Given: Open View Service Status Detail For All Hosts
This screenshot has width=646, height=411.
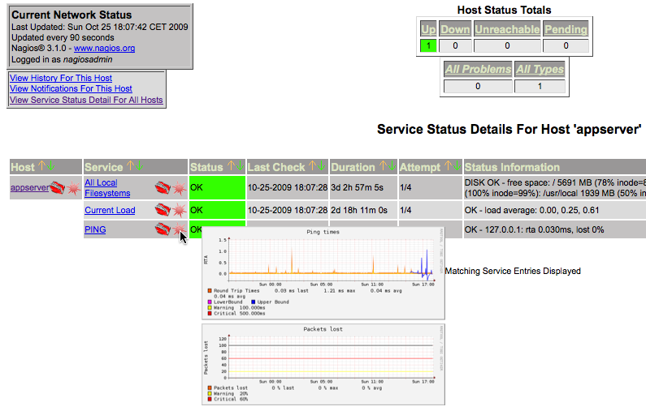Looking at the screenshot, I should tap(86, 101).
